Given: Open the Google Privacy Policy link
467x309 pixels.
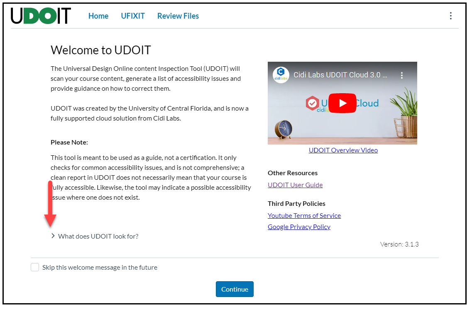Looking at the screenshot, I should [x=299, y=227].
